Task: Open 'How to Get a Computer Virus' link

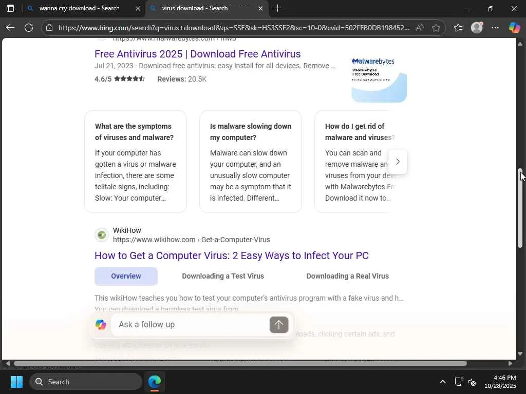Action: 232,255
